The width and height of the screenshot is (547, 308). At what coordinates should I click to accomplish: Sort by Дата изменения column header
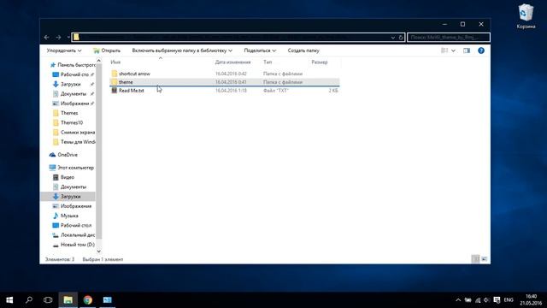tap(232, 62)
